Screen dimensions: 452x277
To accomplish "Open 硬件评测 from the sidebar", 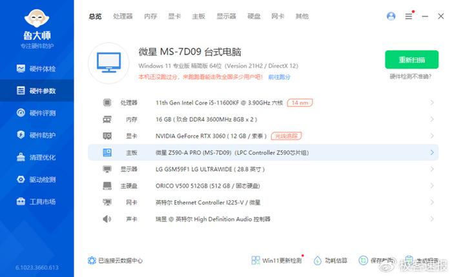I will pyautogui.click(x=36, y=113).
